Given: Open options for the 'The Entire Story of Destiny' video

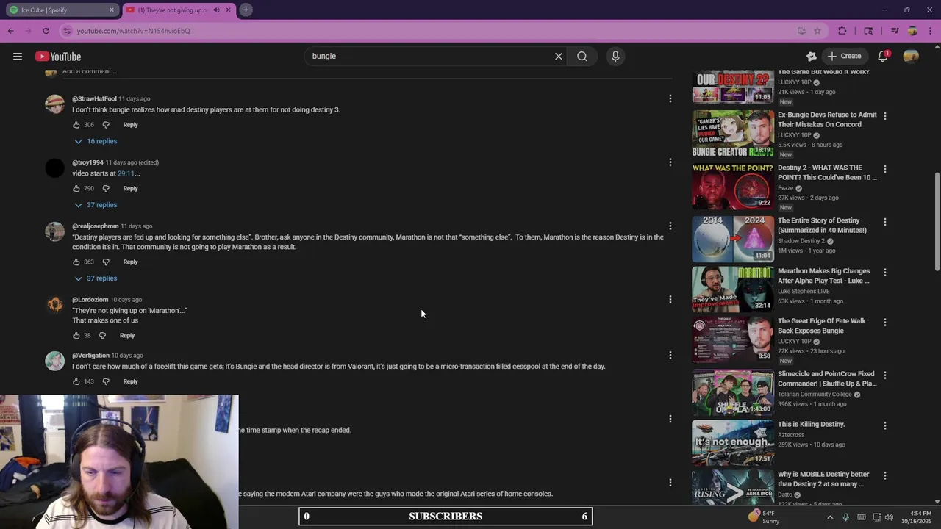Looking at the screenshot, I should pyautogui.click(x=885, y=222).
